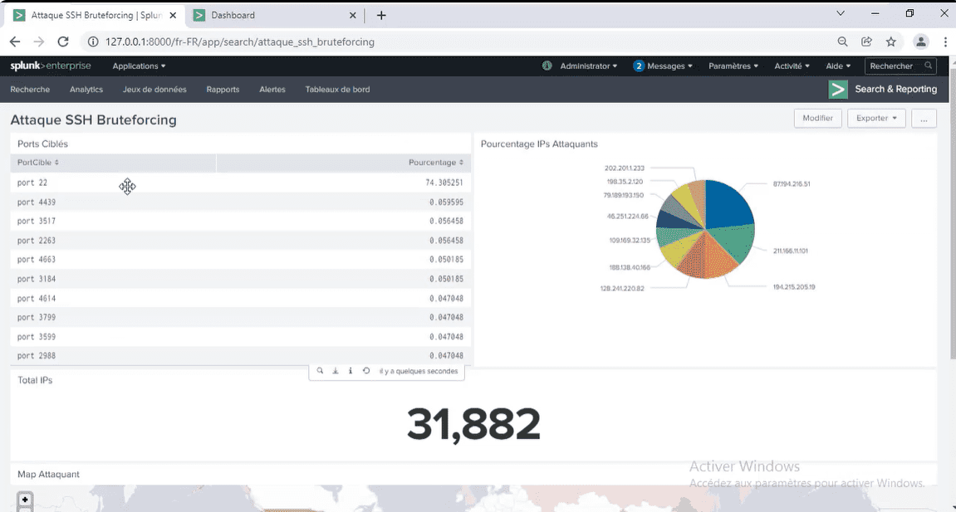Close the Attaque SSH Bruteforcing tab
Viewport: 956px width, 512px height.
(x=173, y=15)
